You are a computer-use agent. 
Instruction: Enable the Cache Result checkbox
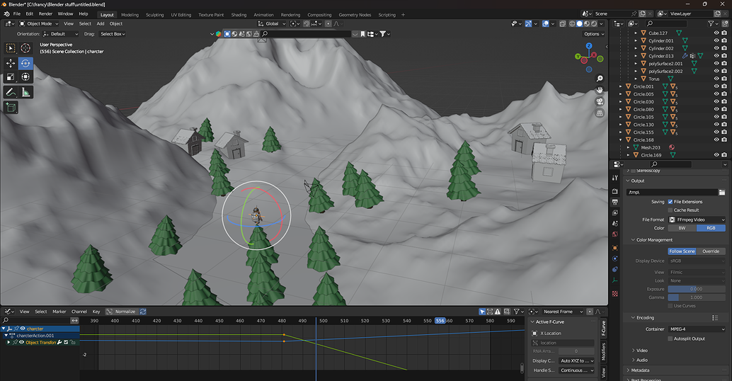[x=670, y=210]
